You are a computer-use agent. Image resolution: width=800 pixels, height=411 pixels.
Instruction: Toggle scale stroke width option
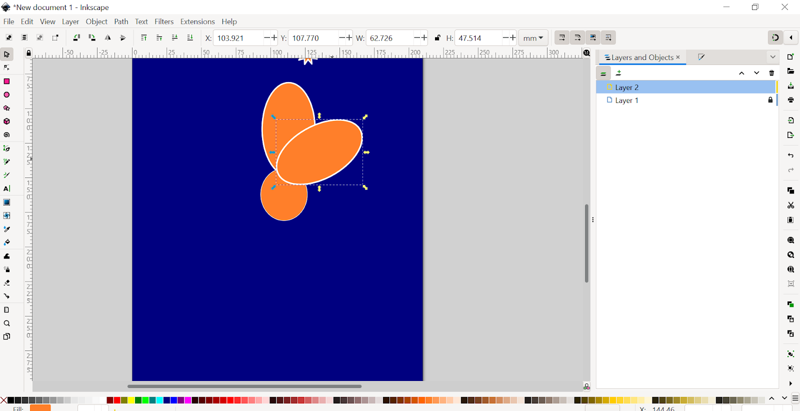(x=562, y=38)
